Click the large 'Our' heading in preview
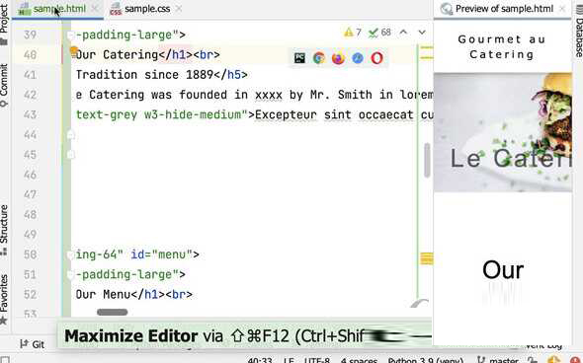 click(503, 270)
